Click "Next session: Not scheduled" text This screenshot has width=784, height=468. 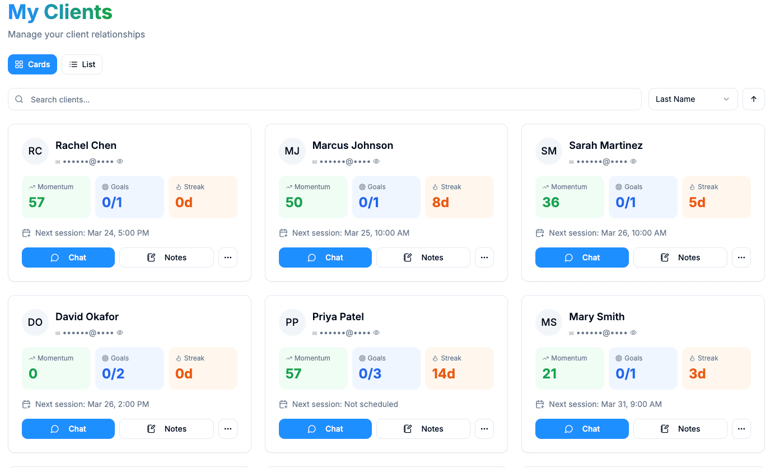(x=345, y=404)
